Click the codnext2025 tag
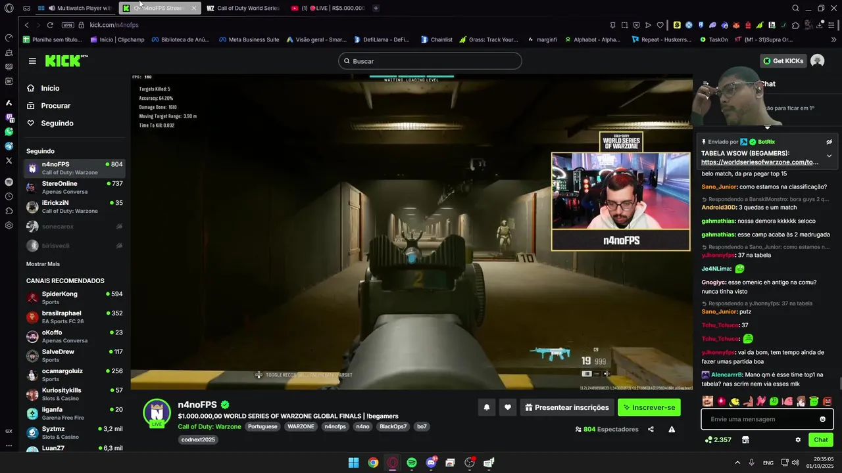Viewport: 842px width, 473px height. 198,439
